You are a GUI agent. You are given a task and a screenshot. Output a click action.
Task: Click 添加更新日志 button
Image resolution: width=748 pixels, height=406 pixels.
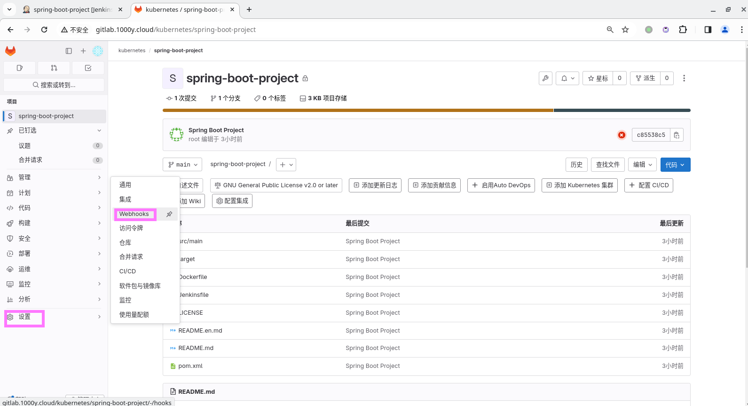tap(375, 185)
